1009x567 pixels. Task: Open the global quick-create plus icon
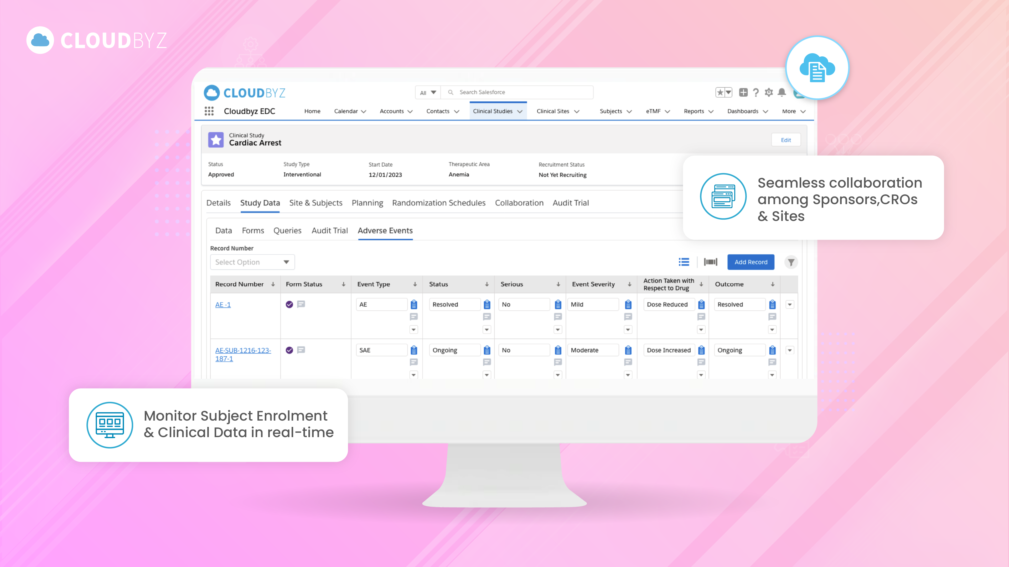[743, 92]
